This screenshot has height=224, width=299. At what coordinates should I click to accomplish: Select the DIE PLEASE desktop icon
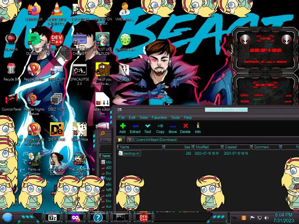(x=57, y=132)
